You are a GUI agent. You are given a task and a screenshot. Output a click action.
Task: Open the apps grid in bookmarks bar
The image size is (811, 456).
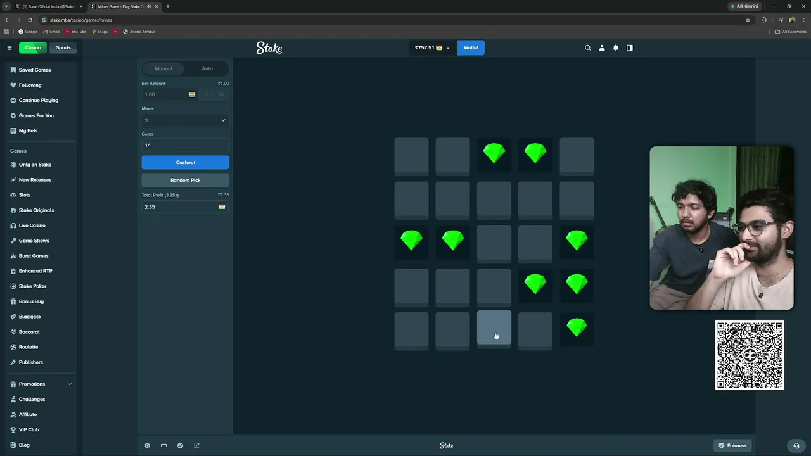point(6,32)
